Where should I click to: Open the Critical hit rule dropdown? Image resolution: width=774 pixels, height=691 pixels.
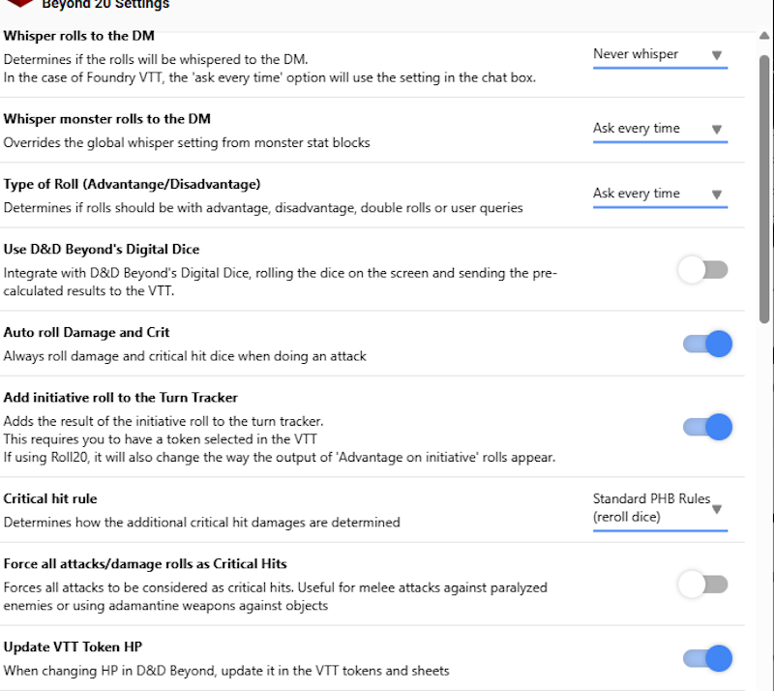pos(659,508)
